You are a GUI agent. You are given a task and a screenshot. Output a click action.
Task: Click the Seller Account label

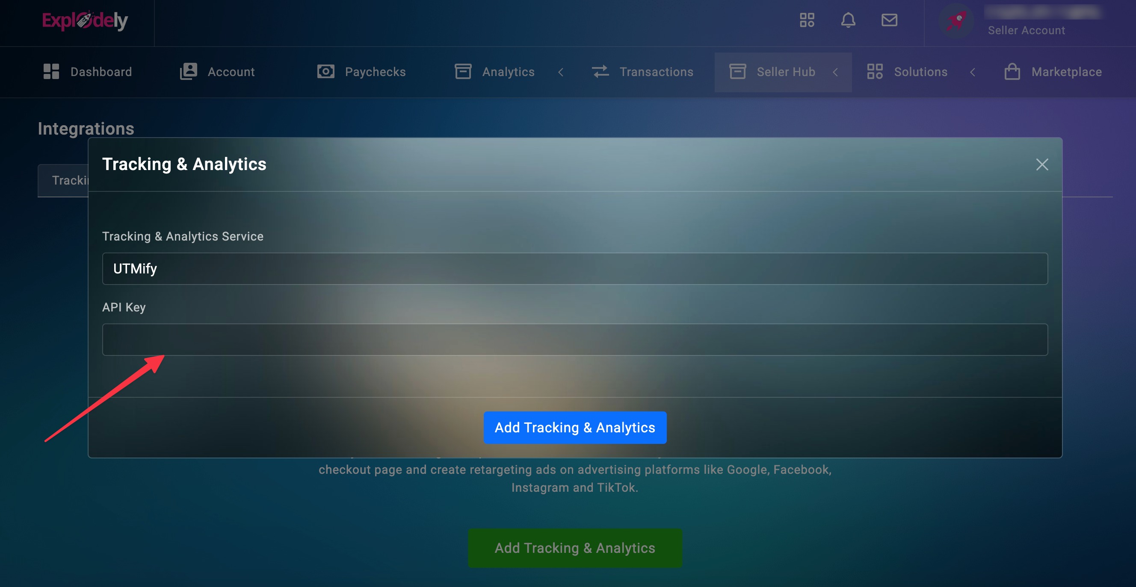click(x=1026, y=30)
